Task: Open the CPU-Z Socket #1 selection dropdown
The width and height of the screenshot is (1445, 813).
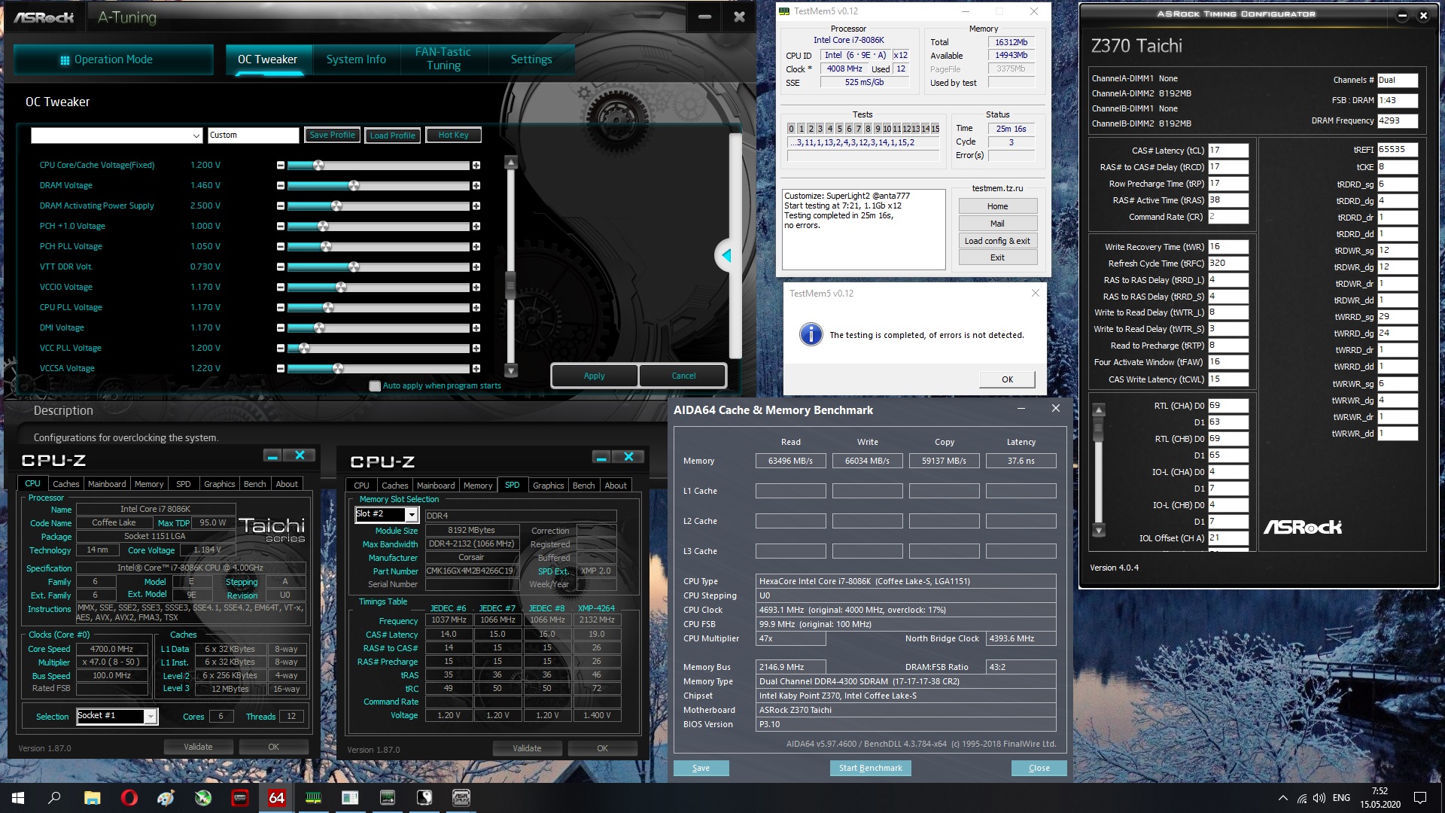Action: [151, 717]
